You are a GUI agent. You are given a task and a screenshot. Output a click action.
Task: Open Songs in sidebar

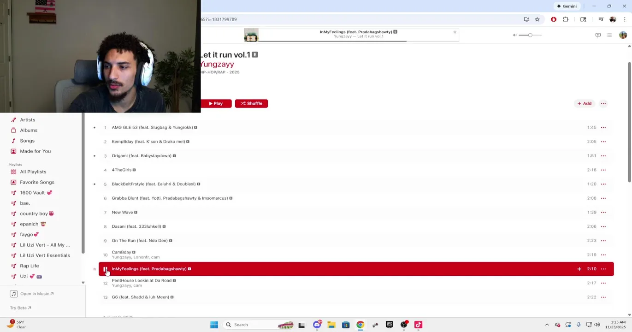pyautogui.click(x=27, y=141)
